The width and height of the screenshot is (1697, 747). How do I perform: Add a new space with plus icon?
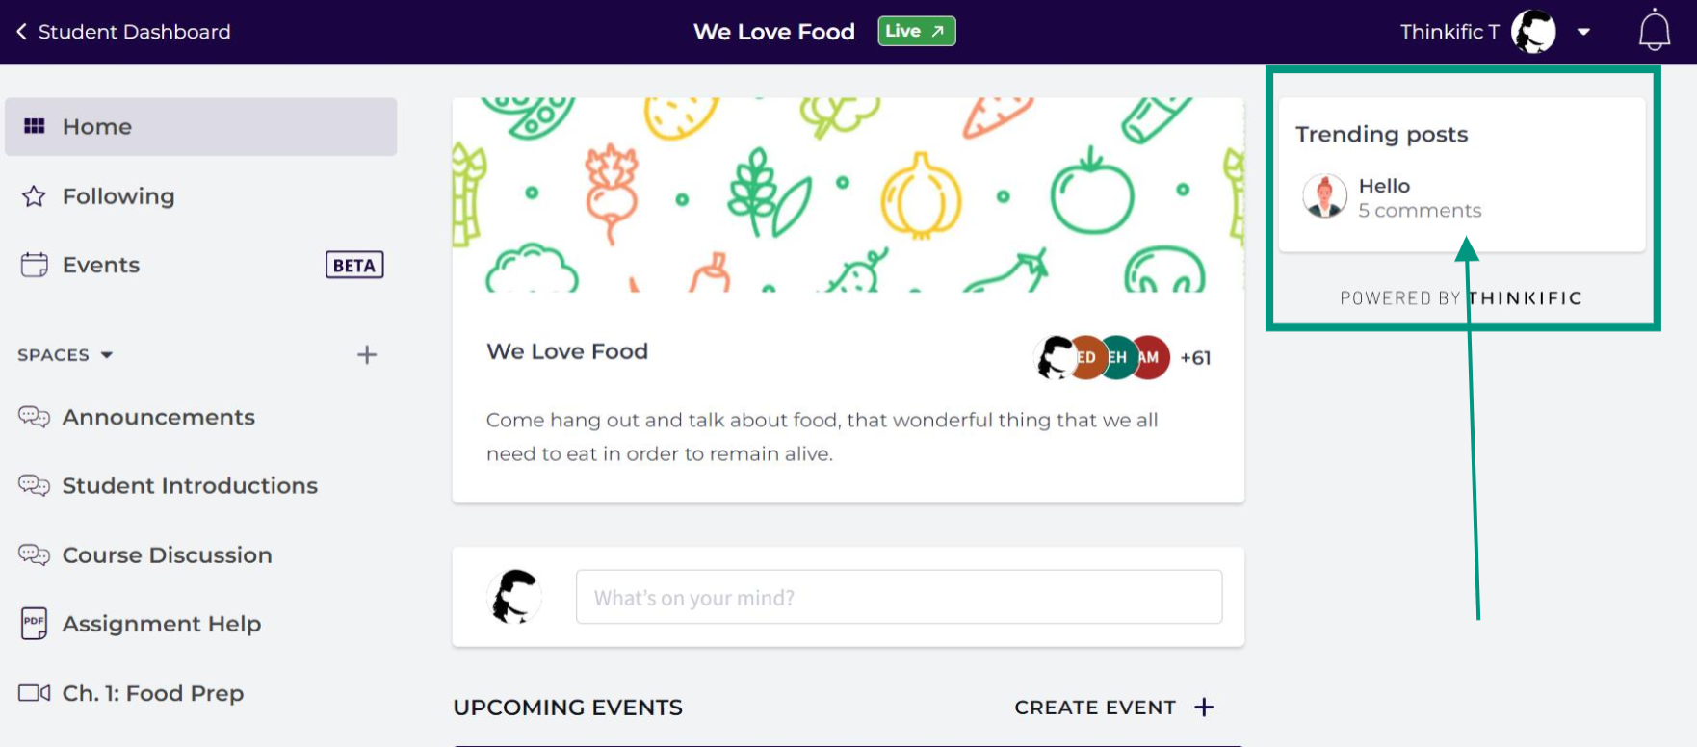(x=367, y=355)
